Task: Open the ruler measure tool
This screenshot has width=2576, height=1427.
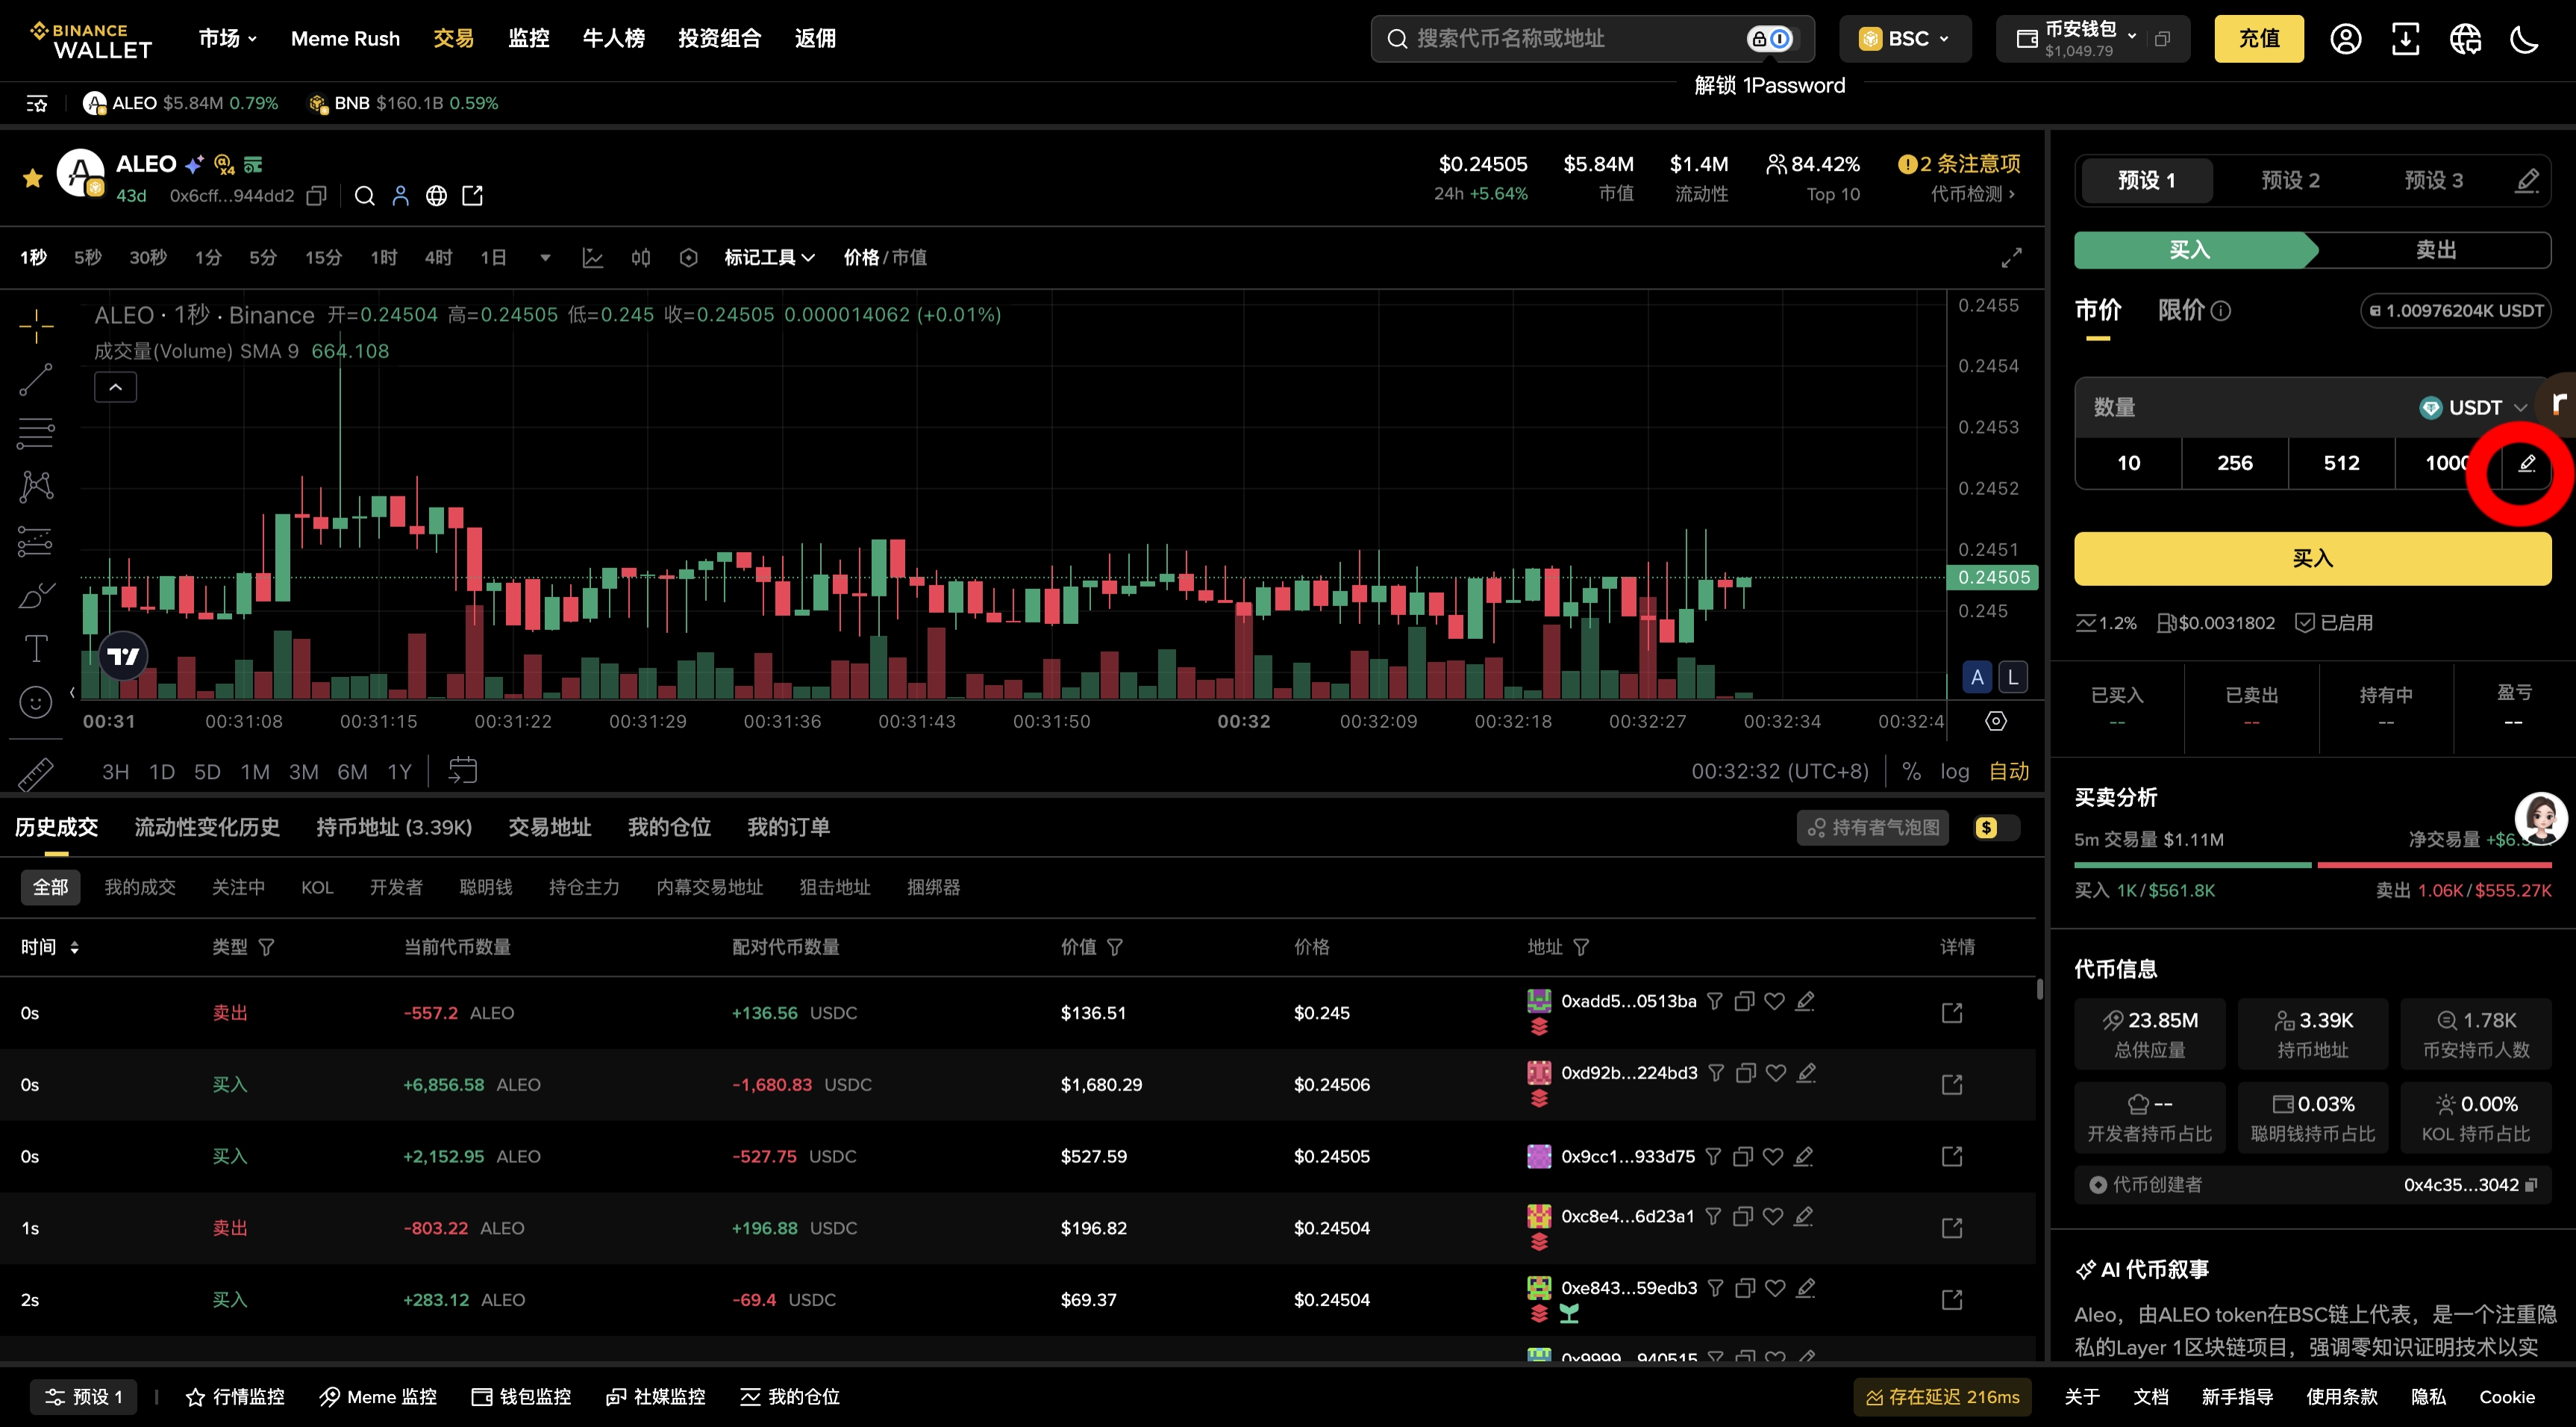Action: 36,773
